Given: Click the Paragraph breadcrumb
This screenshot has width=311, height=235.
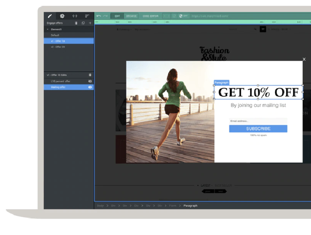Looking at the screenshot, I should coord(191,206).
